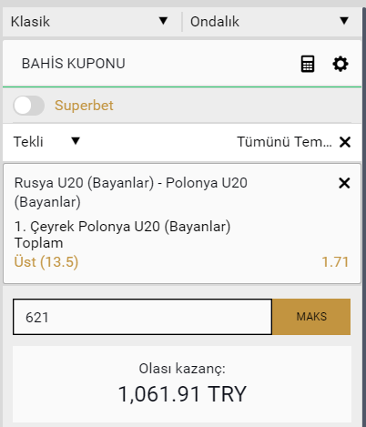Open the Klasik view dropdown
This screenshot has height=427, width=366.
tap(89, 21)
